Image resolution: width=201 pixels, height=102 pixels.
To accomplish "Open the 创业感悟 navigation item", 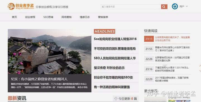I will 30,17.
